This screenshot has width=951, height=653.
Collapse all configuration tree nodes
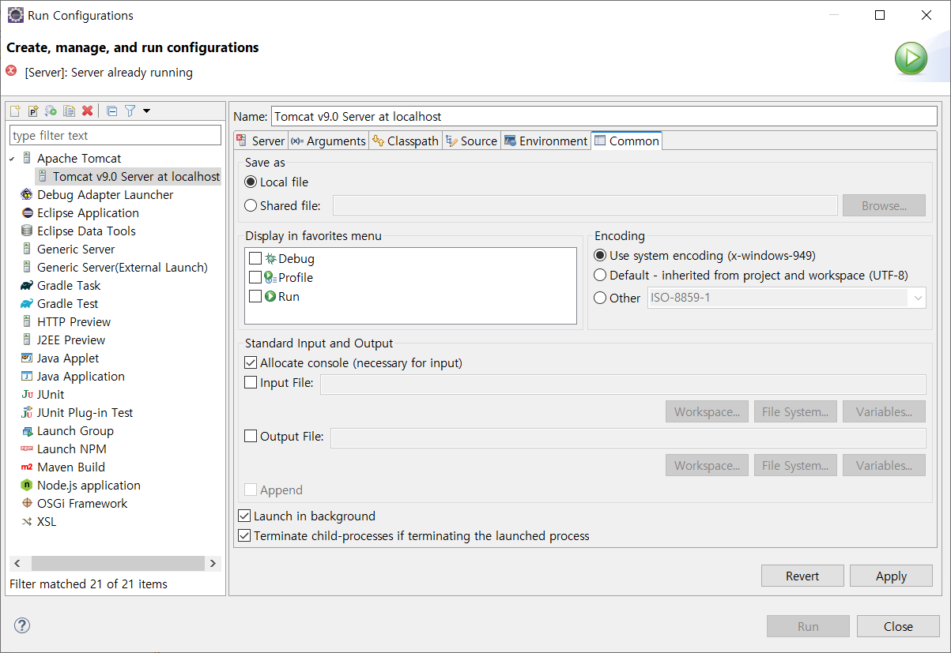[112, 111]
